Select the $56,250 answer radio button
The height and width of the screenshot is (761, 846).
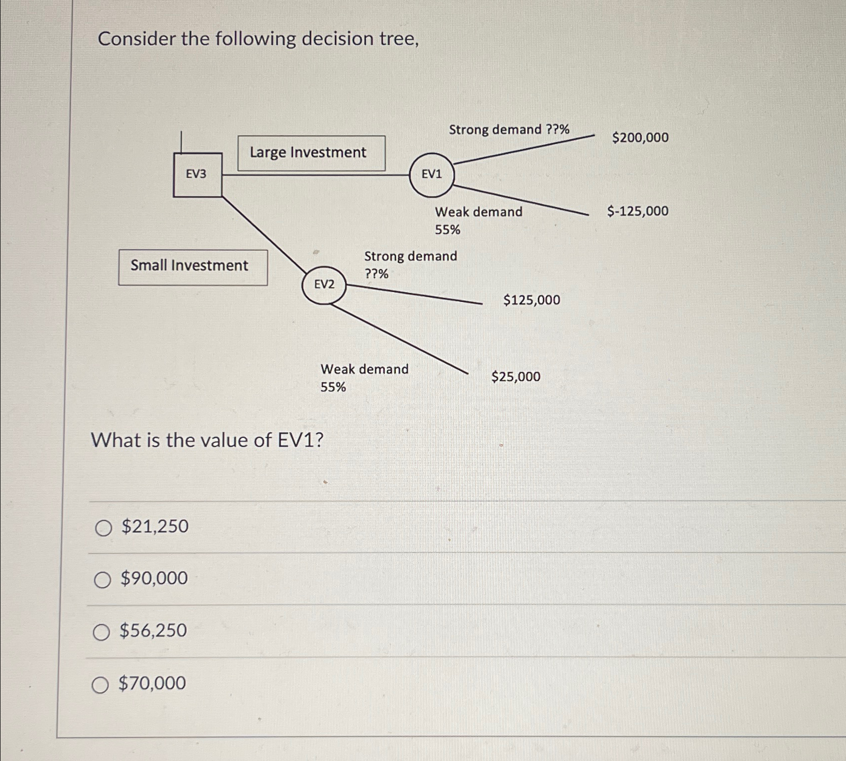coord(103,632)
